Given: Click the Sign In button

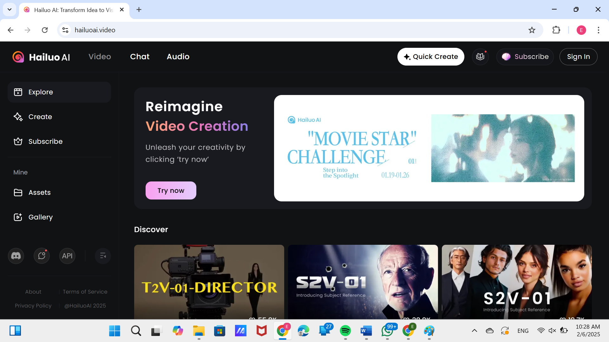Looking at the screenshot, I should (x=578, y=57).
